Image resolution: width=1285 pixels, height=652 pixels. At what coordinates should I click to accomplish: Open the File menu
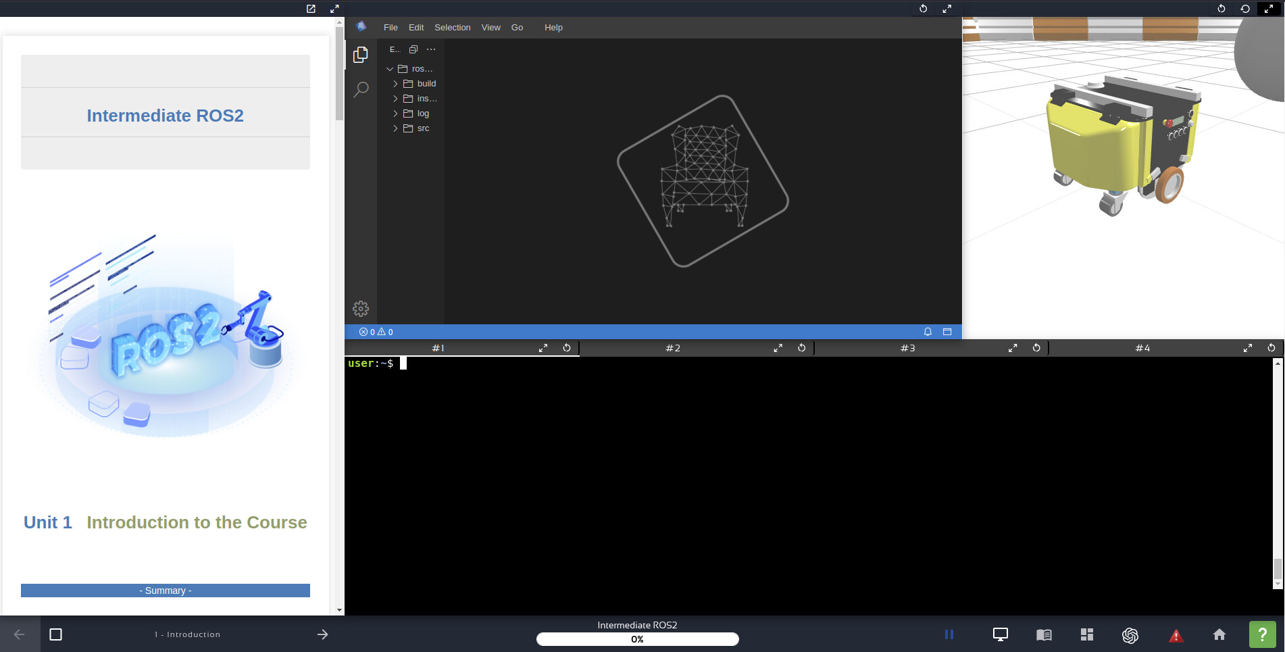[390, 28]
